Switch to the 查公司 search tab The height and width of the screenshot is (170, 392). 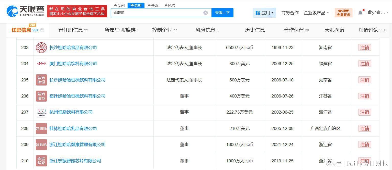coord(119,5)
